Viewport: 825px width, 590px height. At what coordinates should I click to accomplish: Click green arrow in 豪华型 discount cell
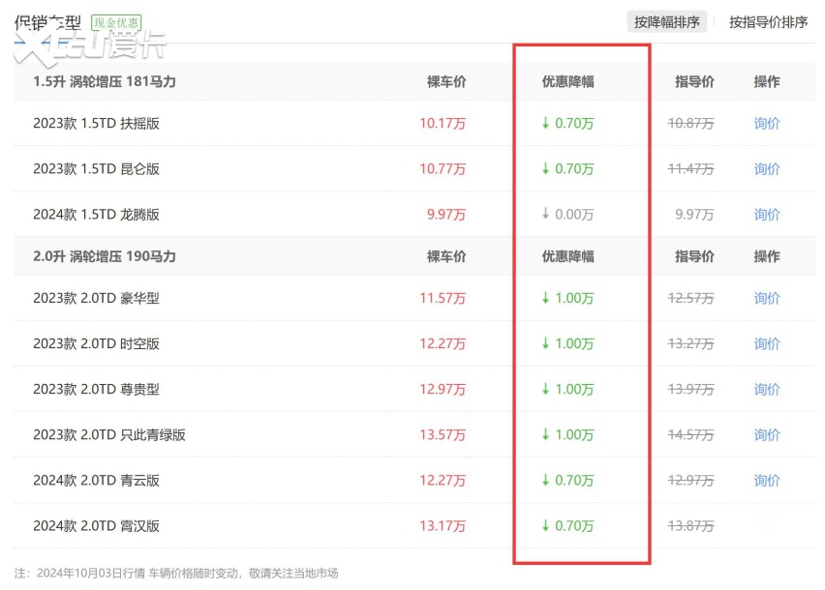tap(545, 298)
